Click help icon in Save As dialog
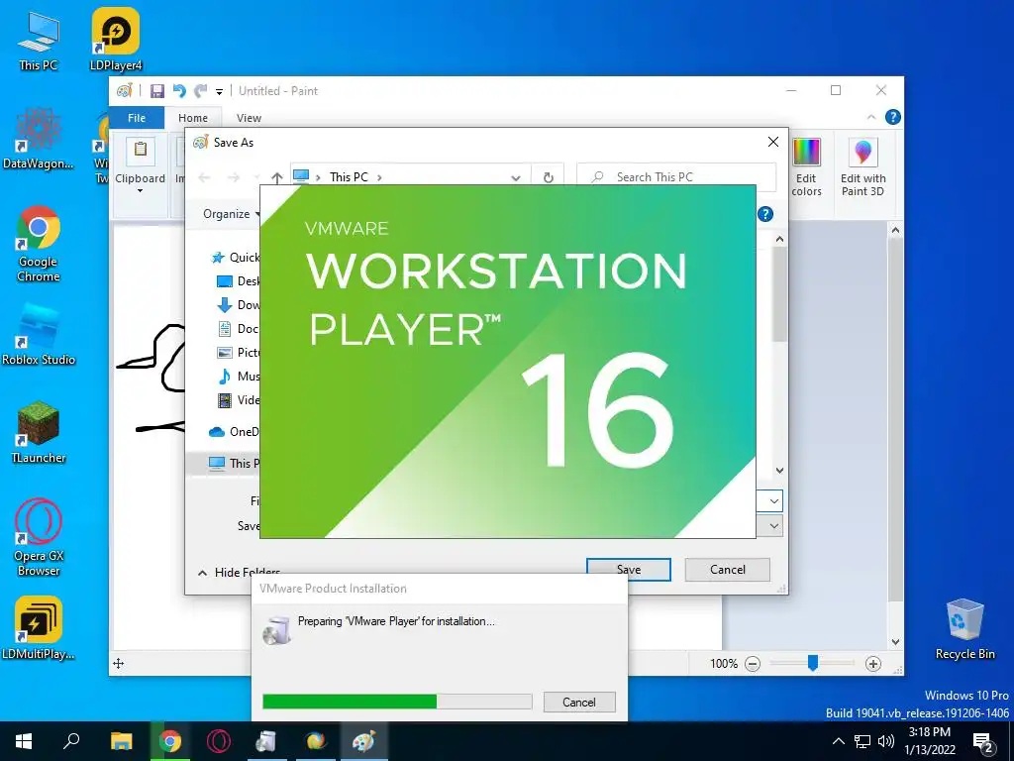The image size is (1014, 761). tap(765, 214)
